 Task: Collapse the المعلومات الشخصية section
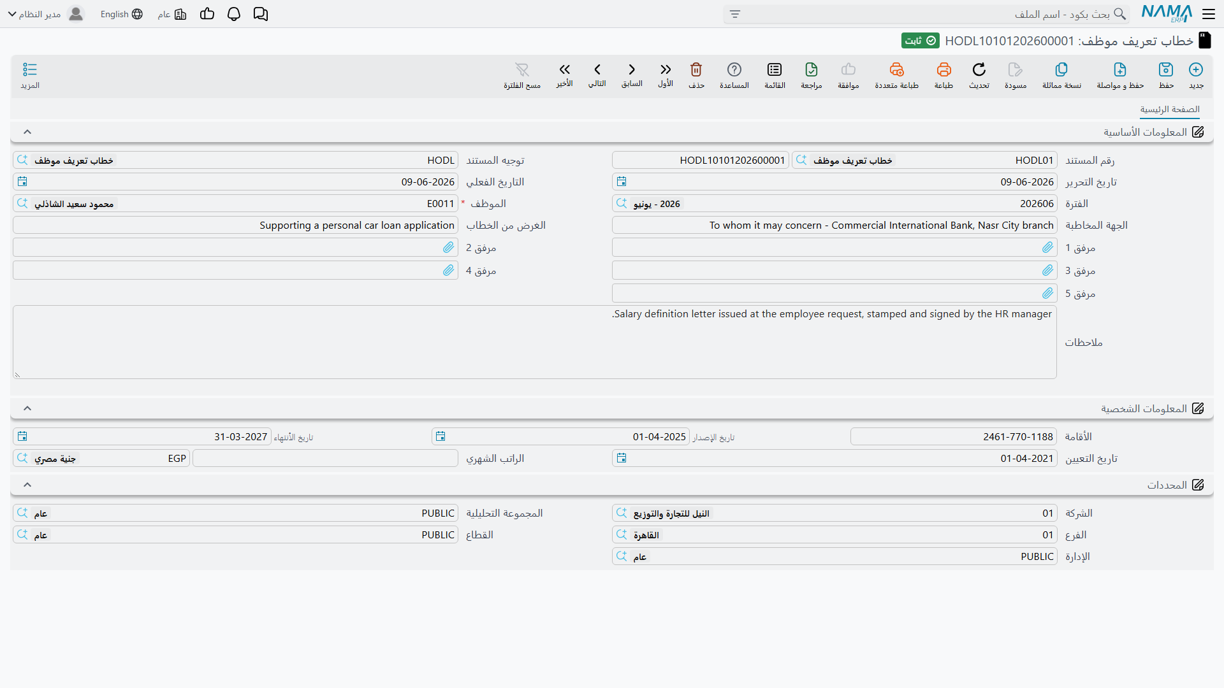tap(27, 408)
